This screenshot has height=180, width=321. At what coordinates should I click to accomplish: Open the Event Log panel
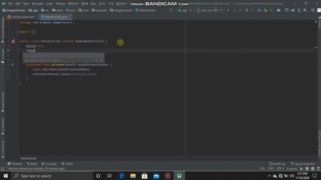pyautogui.click(x=277, y=163)
